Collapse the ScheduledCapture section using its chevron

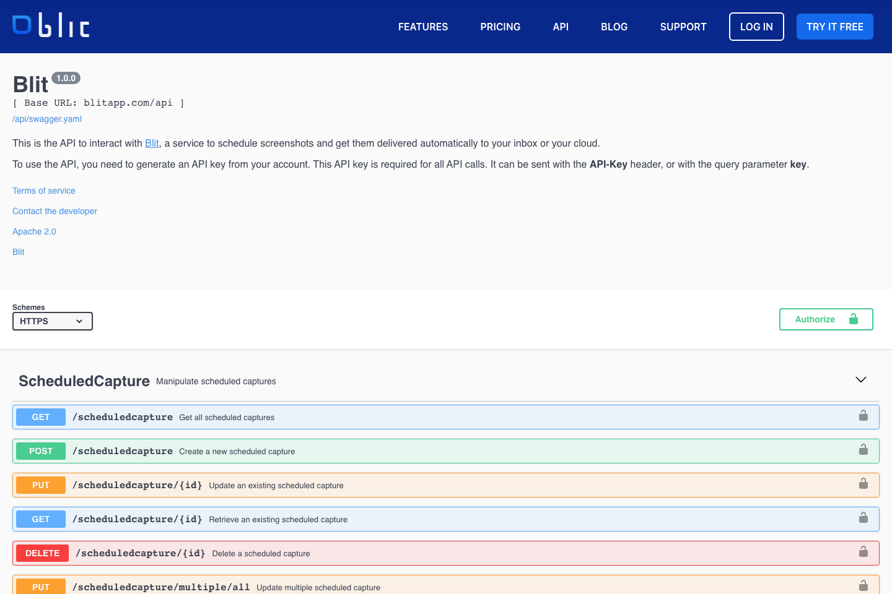point(860,379)
